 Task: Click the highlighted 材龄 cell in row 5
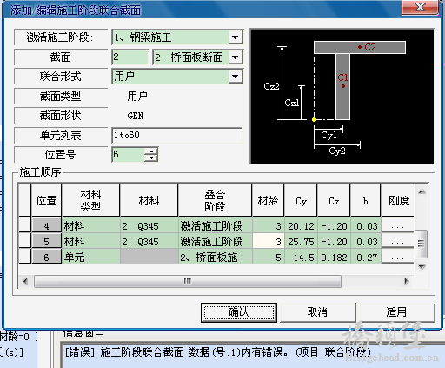[x=269, y=241]
